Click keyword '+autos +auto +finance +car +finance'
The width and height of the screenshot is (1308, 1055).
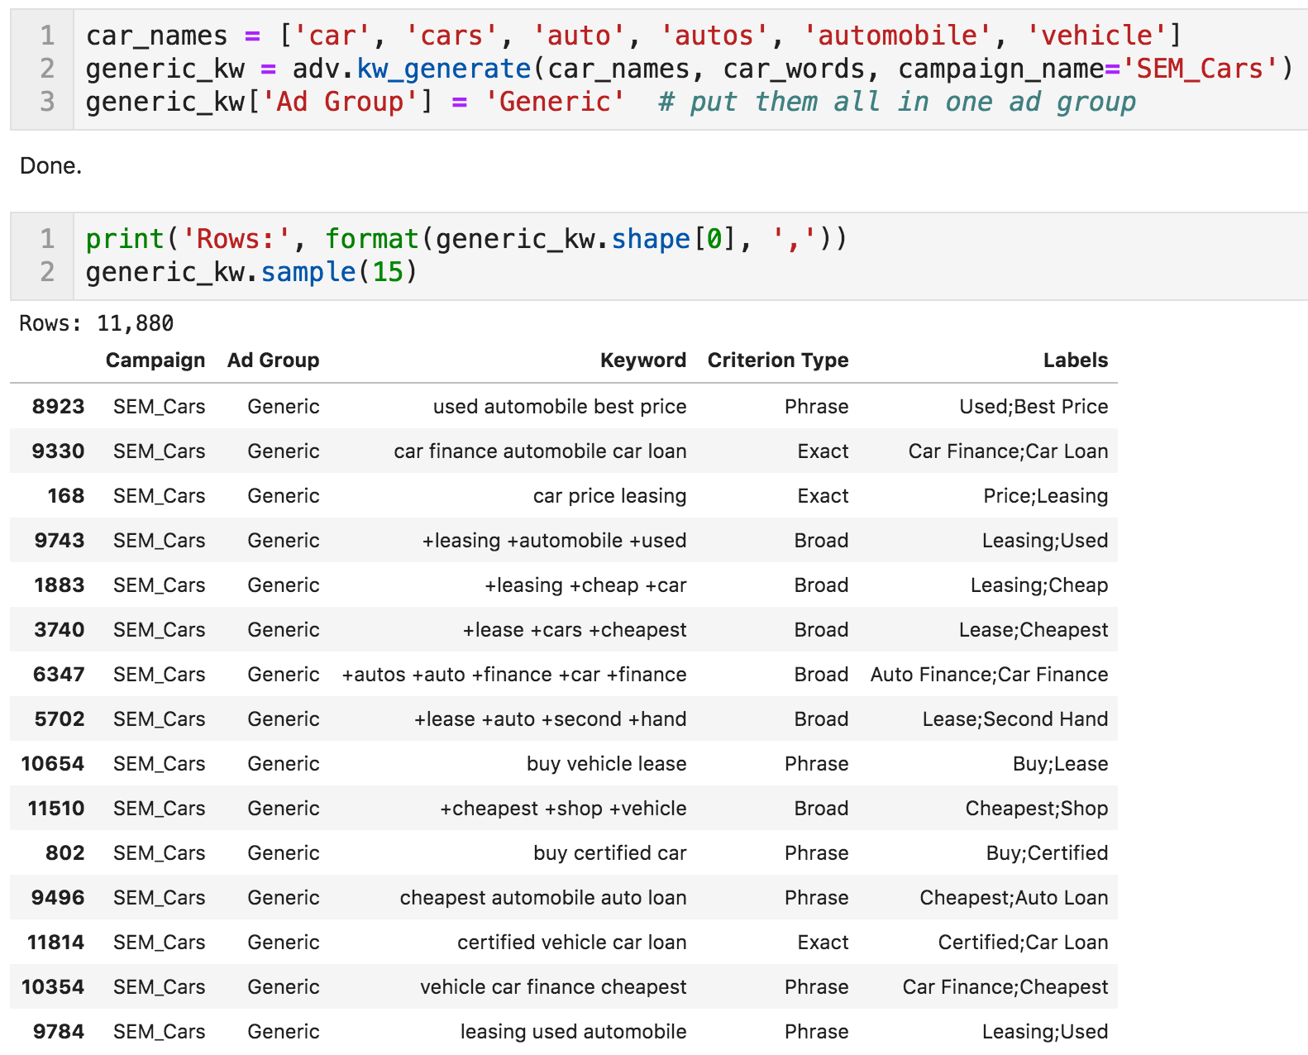click(x=514, y=675)
